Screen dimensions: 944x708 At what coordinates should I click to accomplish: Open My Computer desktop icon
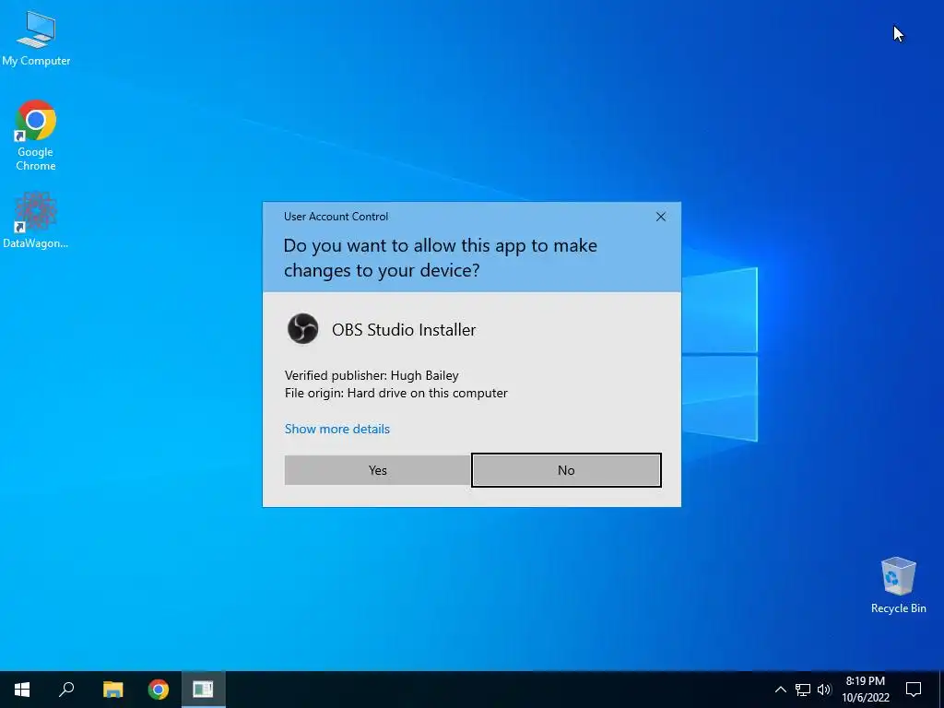(x=36, y=39)
